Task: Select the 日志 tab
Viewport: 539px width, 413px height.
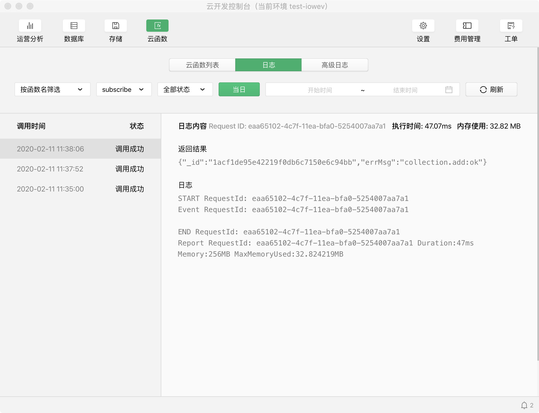Action: tap(268, 65)
